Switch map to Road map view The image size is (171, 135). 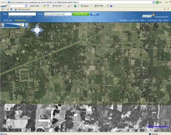tap(8, 20)
